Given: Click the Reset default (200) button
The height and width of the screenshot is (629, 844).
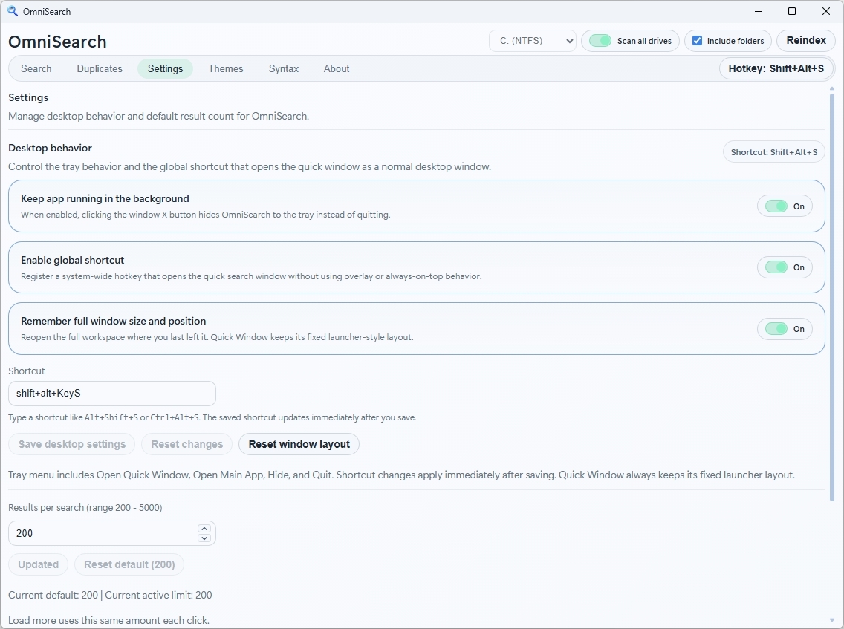Looking at the screenshot, I should point(129,564).
